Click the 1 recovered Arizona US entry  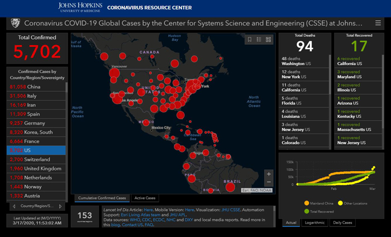358,101
